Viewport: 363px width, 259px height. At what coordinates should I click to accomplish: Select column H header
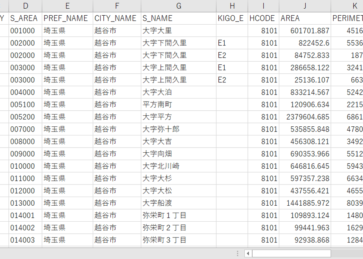pyautogui.click(x=232, y=6)
